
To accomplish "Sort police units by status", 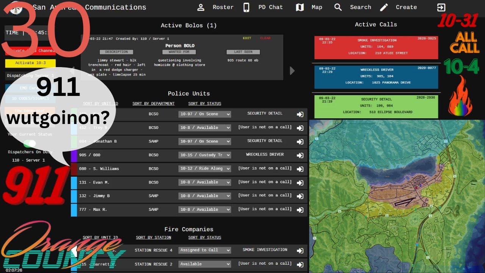I will tap(205, 104).
